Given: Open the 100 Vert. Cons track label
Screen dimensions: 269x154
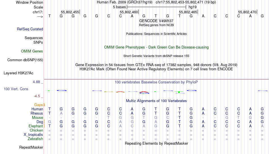Looking at the screenshot, I should (16, 89).
